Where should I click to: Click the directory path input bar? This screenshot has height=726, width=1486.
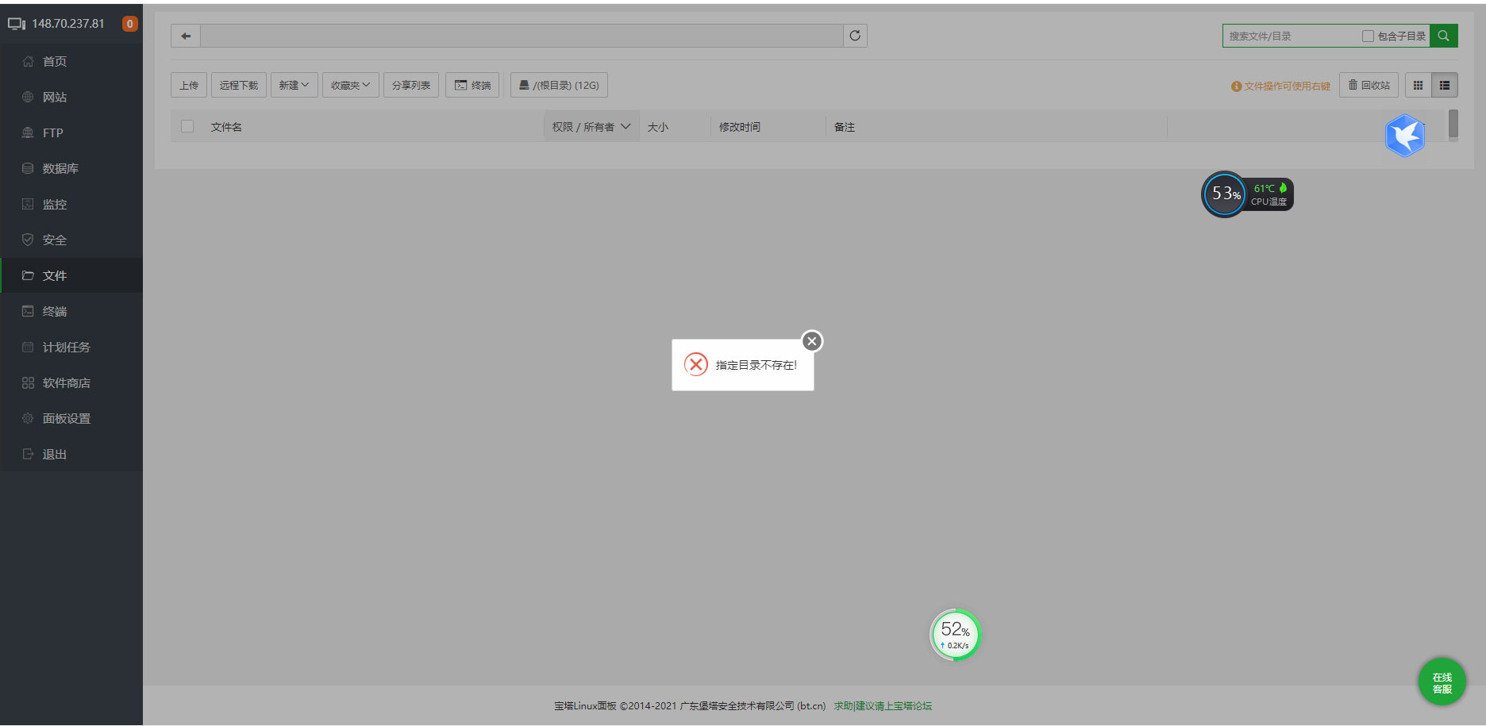[522, 36]
